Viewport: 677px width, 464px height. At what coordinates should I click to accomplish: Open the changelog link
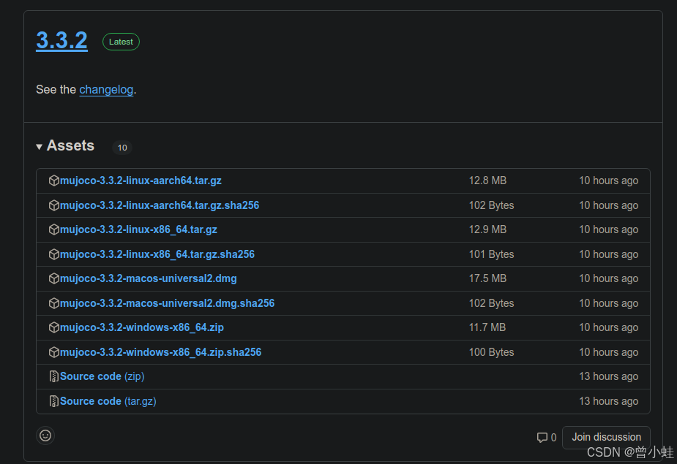tap(106, 90)
